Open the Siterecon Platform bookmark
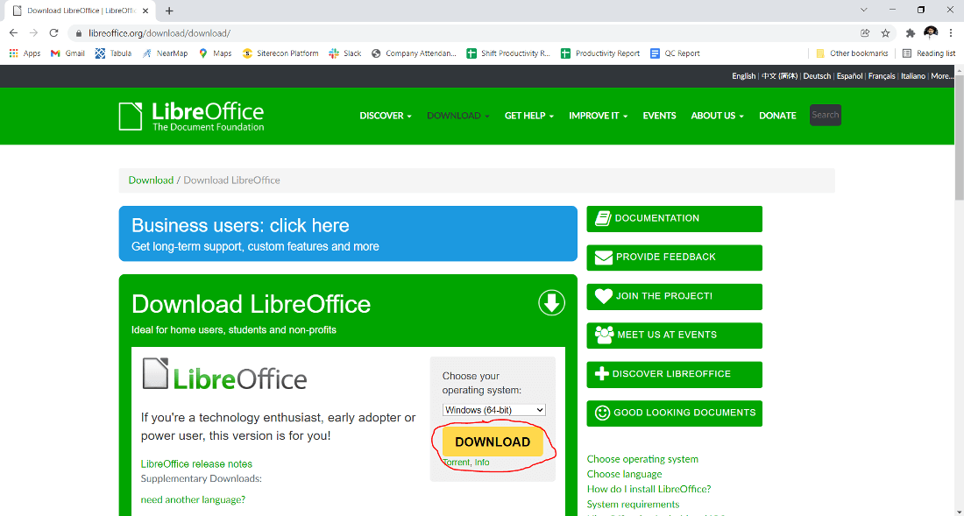 280,53
